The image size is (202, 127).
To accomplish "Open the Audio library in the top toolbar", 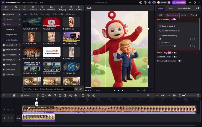I will [42, 8].
